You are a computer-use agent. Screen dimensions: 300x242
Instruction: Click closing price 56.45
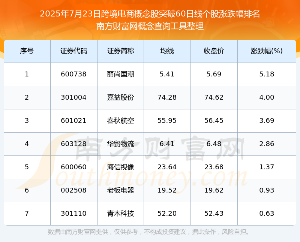tap(214, 121)
